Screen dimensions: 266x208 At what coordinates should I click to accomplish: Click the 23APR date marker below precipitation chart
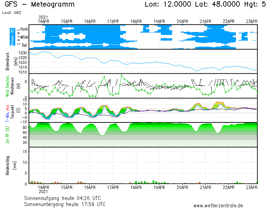tap(252, 187)
